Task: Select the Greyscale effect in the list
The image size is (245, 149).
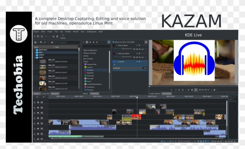Action: click(90, 76)
